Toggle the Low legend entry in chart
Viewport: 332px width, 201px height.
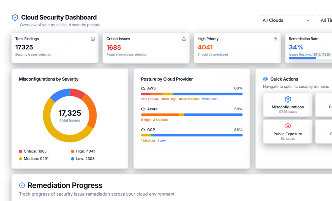coord(83,159)
